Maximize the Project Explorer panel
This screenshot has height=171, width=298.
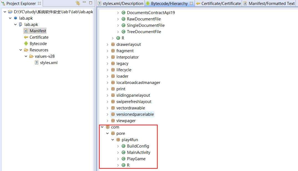coord(91,3)
